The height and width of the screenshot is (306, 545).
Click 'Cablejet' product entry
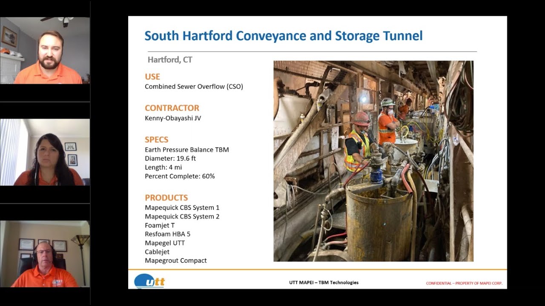point(157,252)
